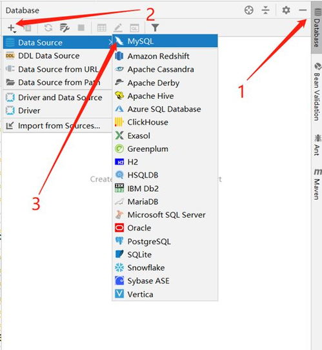Choose Data Source from URL
Viewport: 322px width, 350px height.
click(57, 69)
